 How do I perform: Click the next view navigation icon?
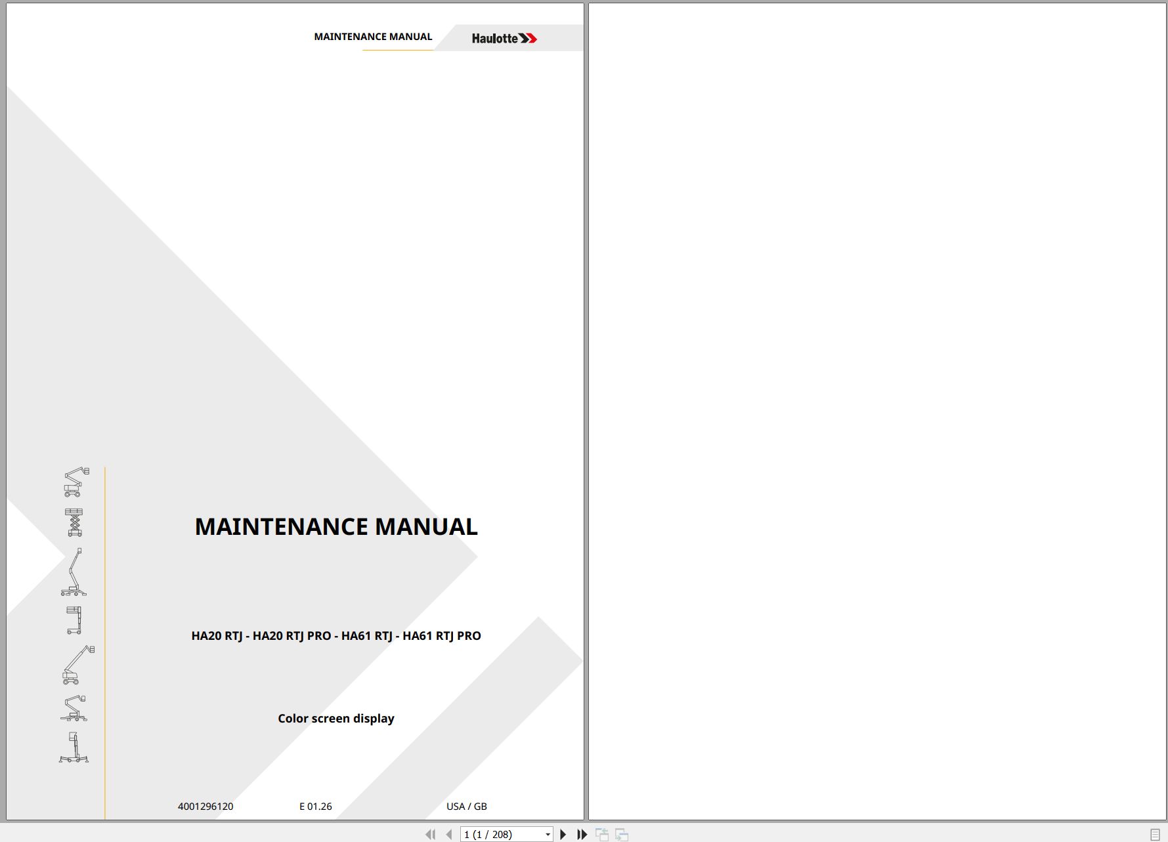click(x=621, y=834)
